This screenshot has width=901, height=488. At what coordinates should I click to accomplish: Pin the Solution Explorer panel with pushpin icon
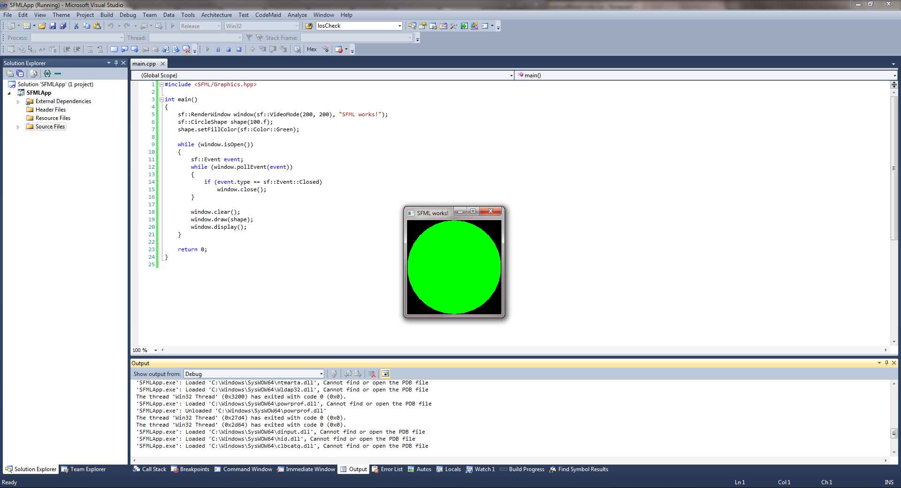coord(116,63)
